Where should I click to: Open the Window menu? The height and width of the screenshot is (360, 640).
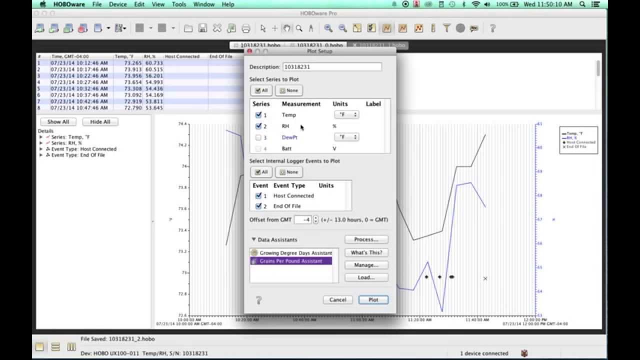point(204,4)
